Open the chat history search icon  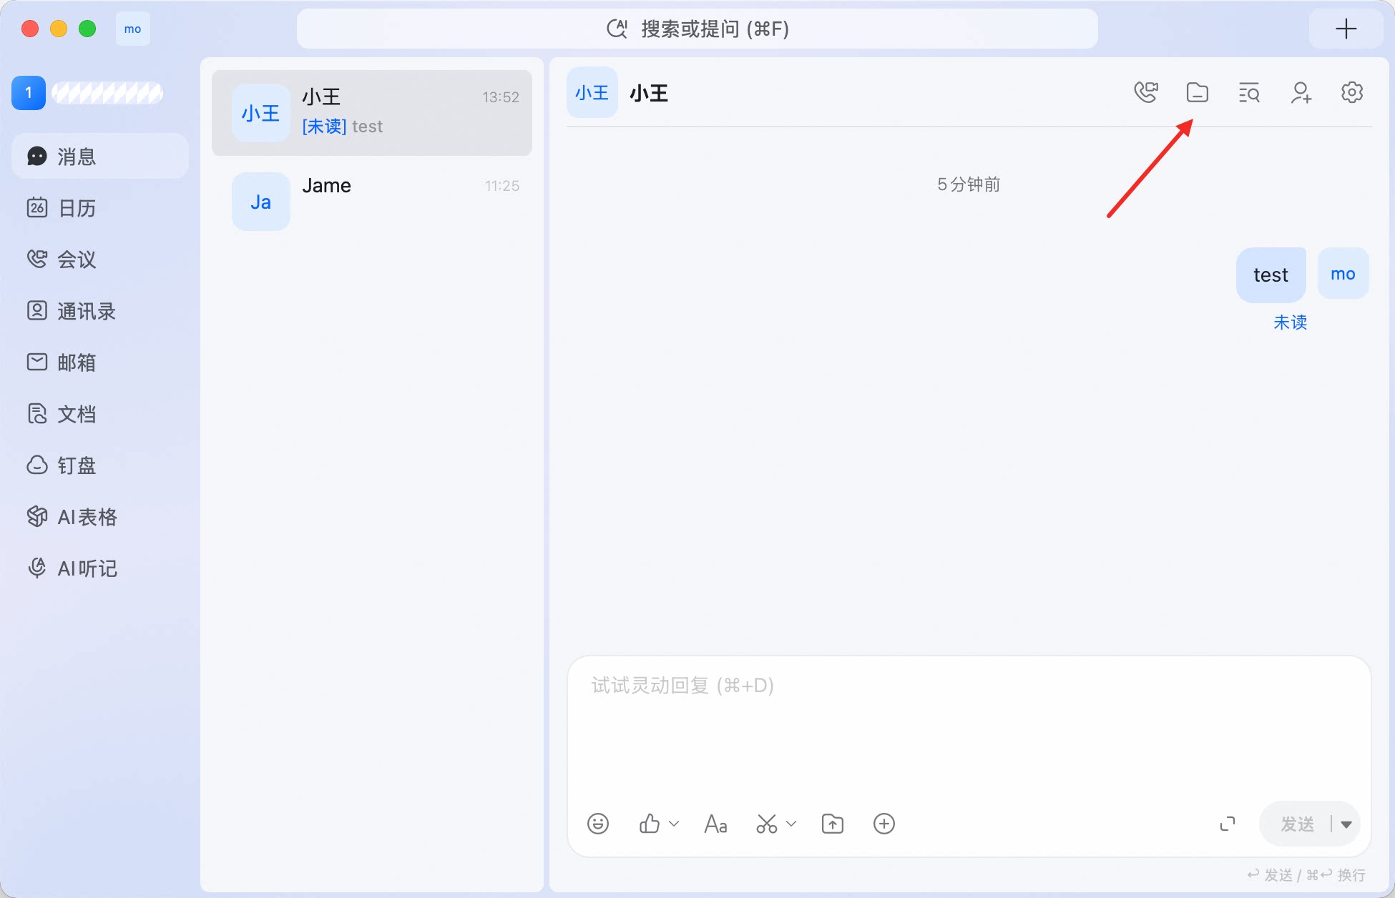click(x=1249, y=93)
